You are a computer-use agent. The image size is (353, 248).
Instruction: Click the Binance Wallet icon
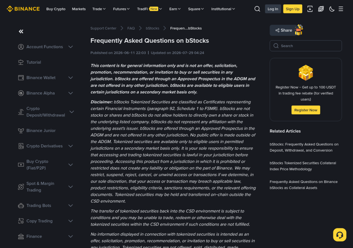click(21, 78)
